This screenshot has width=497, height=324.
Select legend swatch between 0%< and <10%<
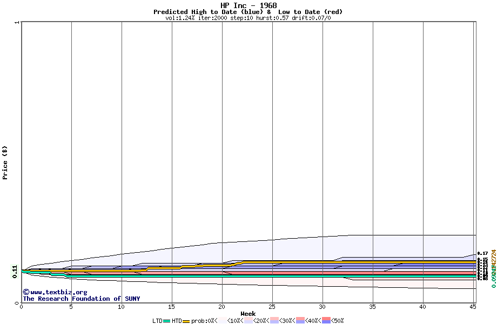(x=223, y=321)
